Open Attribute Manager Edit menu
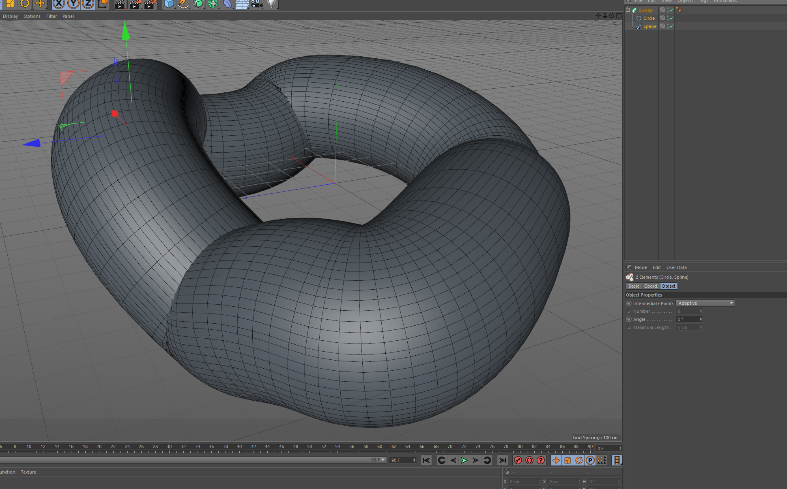The image size is (787, 489). (656, 267)
